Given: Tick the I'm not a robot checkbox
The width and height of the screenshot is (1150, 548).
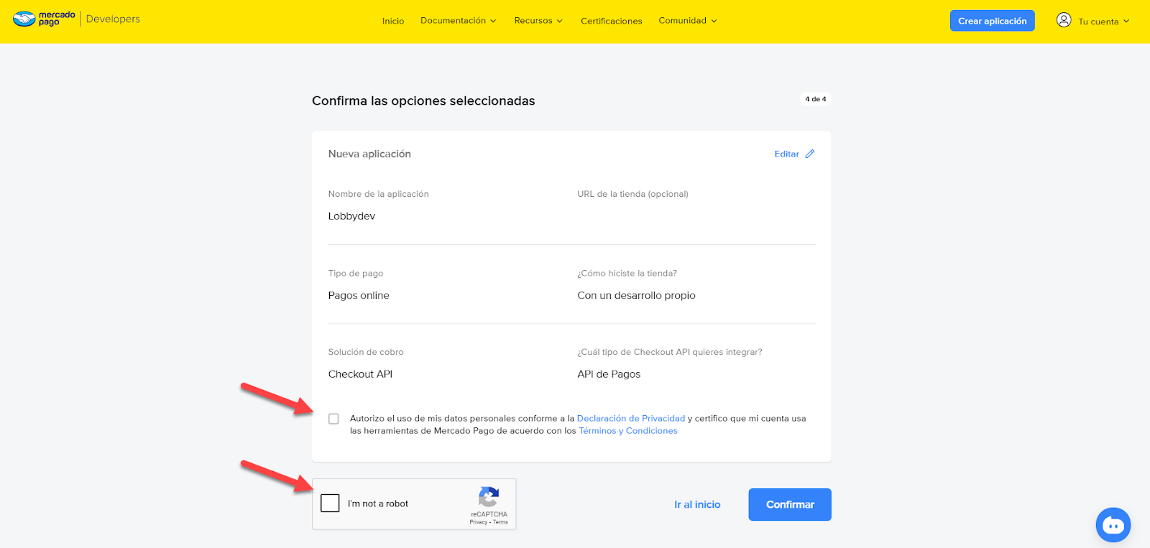Looking at the screenshot, I should coord(330,503).
